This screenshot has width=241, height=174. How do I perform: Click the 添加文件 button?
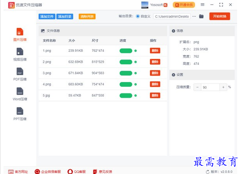tap(47, 16)
